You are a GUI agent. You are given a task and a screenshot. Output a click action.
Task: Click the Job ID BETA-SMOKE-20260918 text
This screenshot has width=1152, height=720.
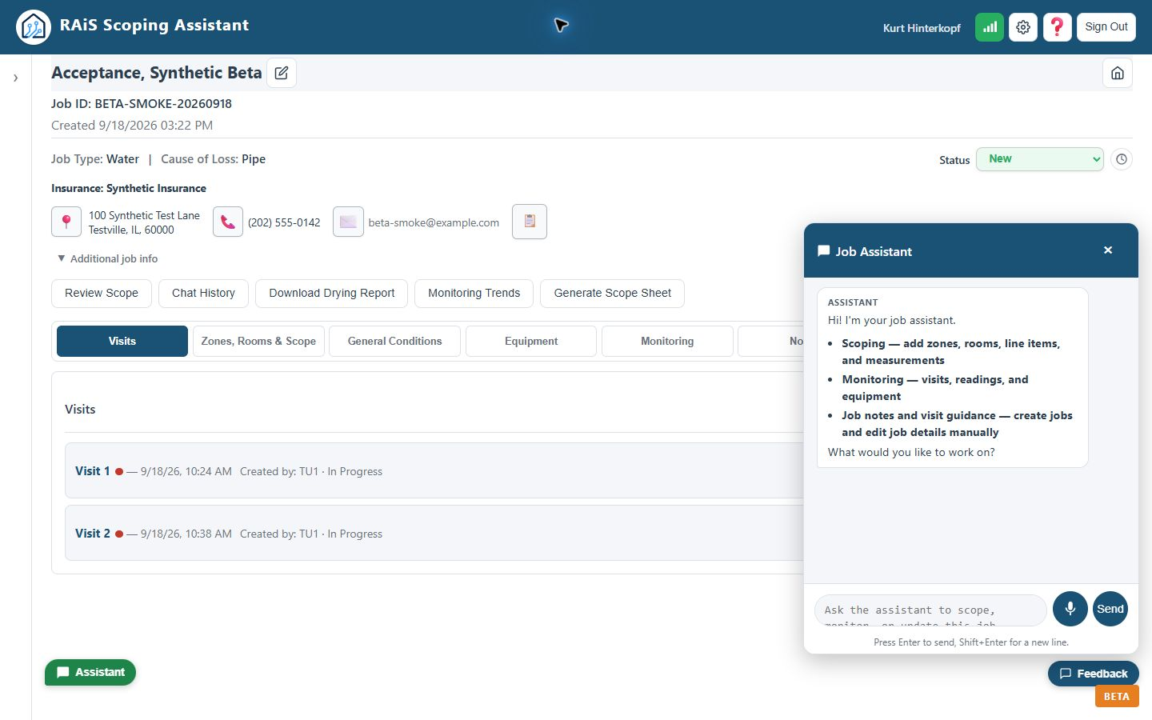tap(142, 103)
